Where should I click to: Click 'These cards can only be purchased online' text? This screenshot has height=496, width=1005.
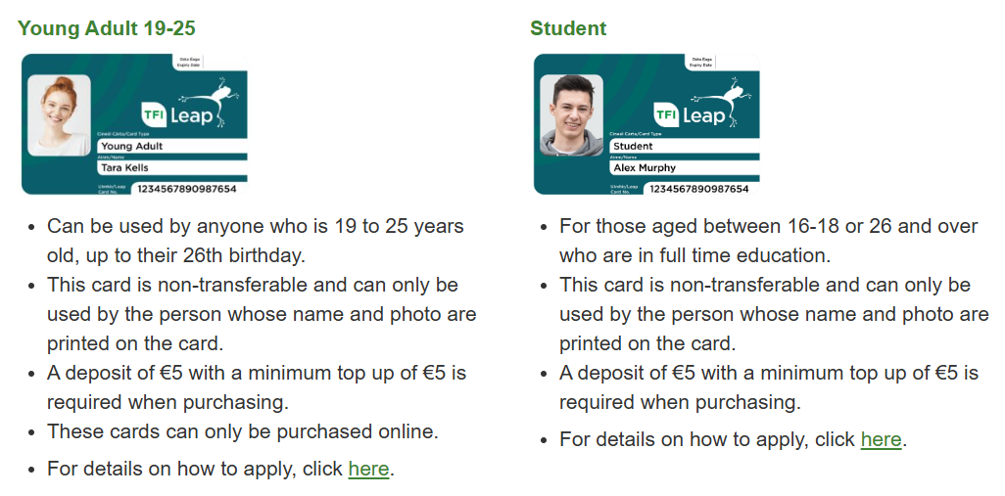[x=242, y=431]
